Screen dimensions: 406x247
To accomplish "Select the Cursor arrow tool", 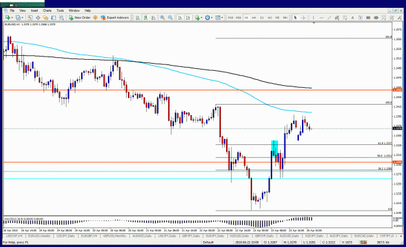I will pyautogui.click(x=295, y=18).
